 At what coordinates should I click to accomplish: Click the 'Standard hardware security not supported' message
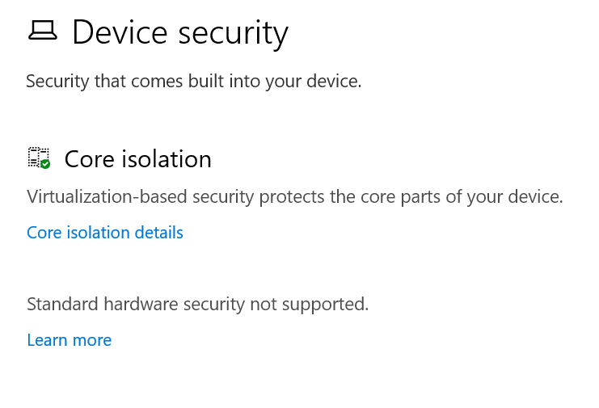pos(197,305)
